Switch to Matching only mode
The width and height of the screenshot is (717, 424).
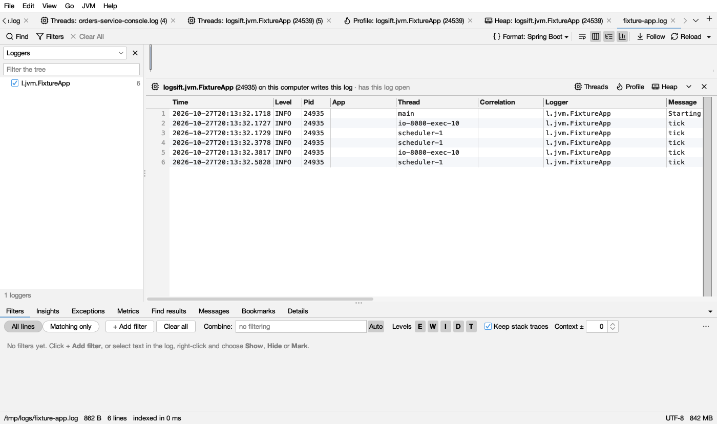pos(71,327)
